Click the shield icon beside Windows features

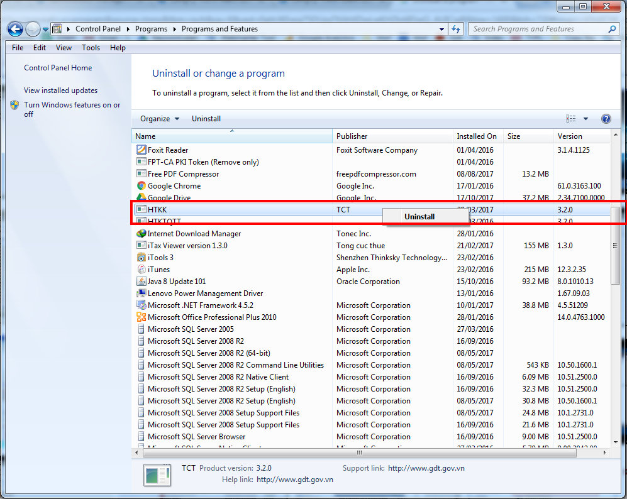tap(15, 105)
